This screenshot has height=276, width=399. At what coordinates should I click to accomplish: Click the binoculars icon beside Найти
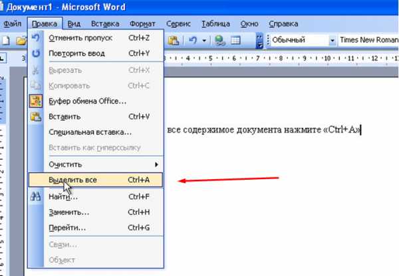(36, 196)
